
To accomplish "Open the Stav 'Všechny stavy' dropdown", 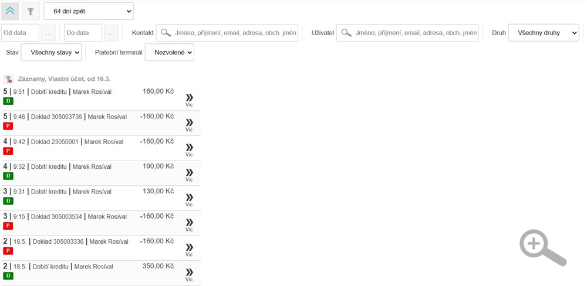I will tap(51, 52).
